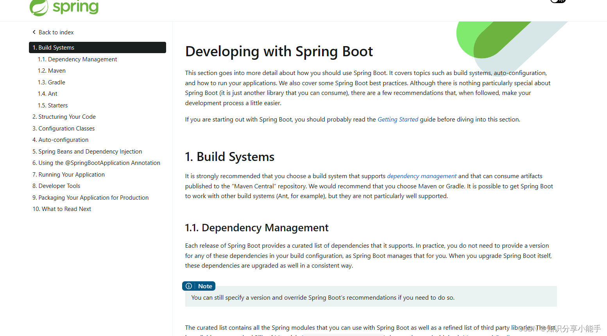
Task: Toggle the dark mode switch
Action: click(558, 1)
